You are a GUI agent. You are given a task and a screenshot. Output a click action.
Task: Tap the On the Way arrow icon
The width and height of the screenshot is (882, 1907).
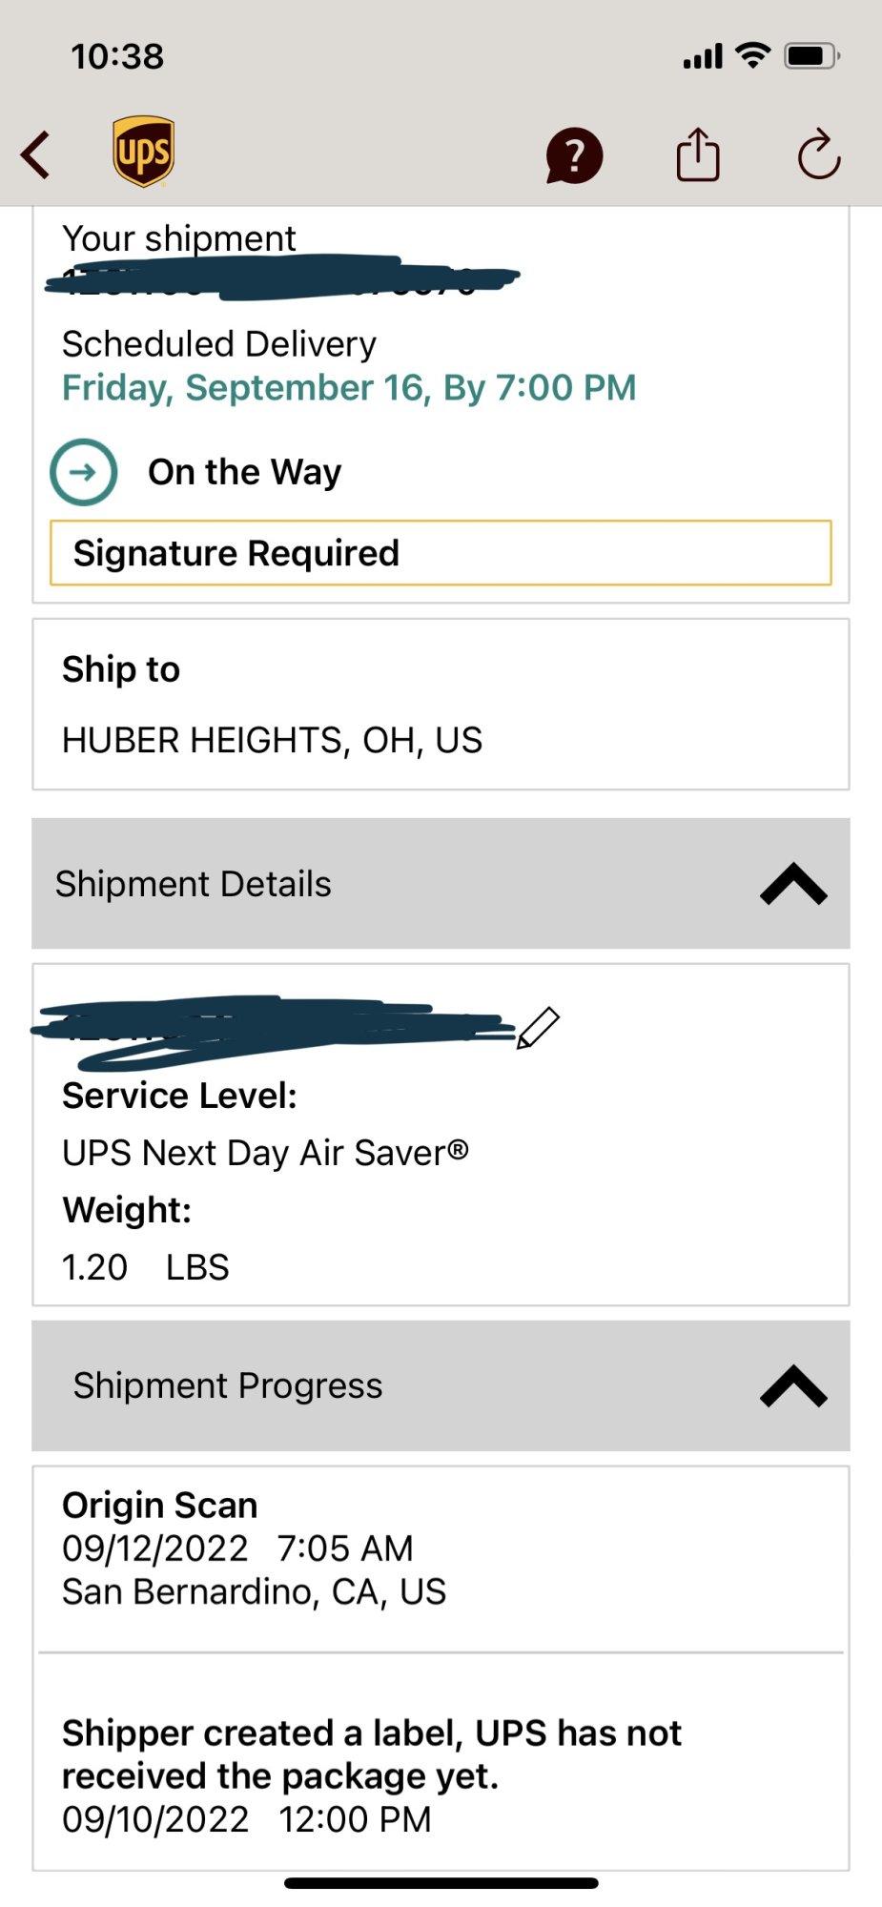(84, 472)
